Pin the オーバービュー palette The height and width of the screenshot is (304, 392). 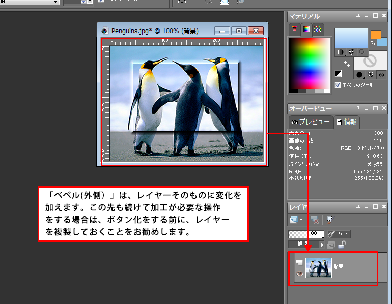pos(358,108)
